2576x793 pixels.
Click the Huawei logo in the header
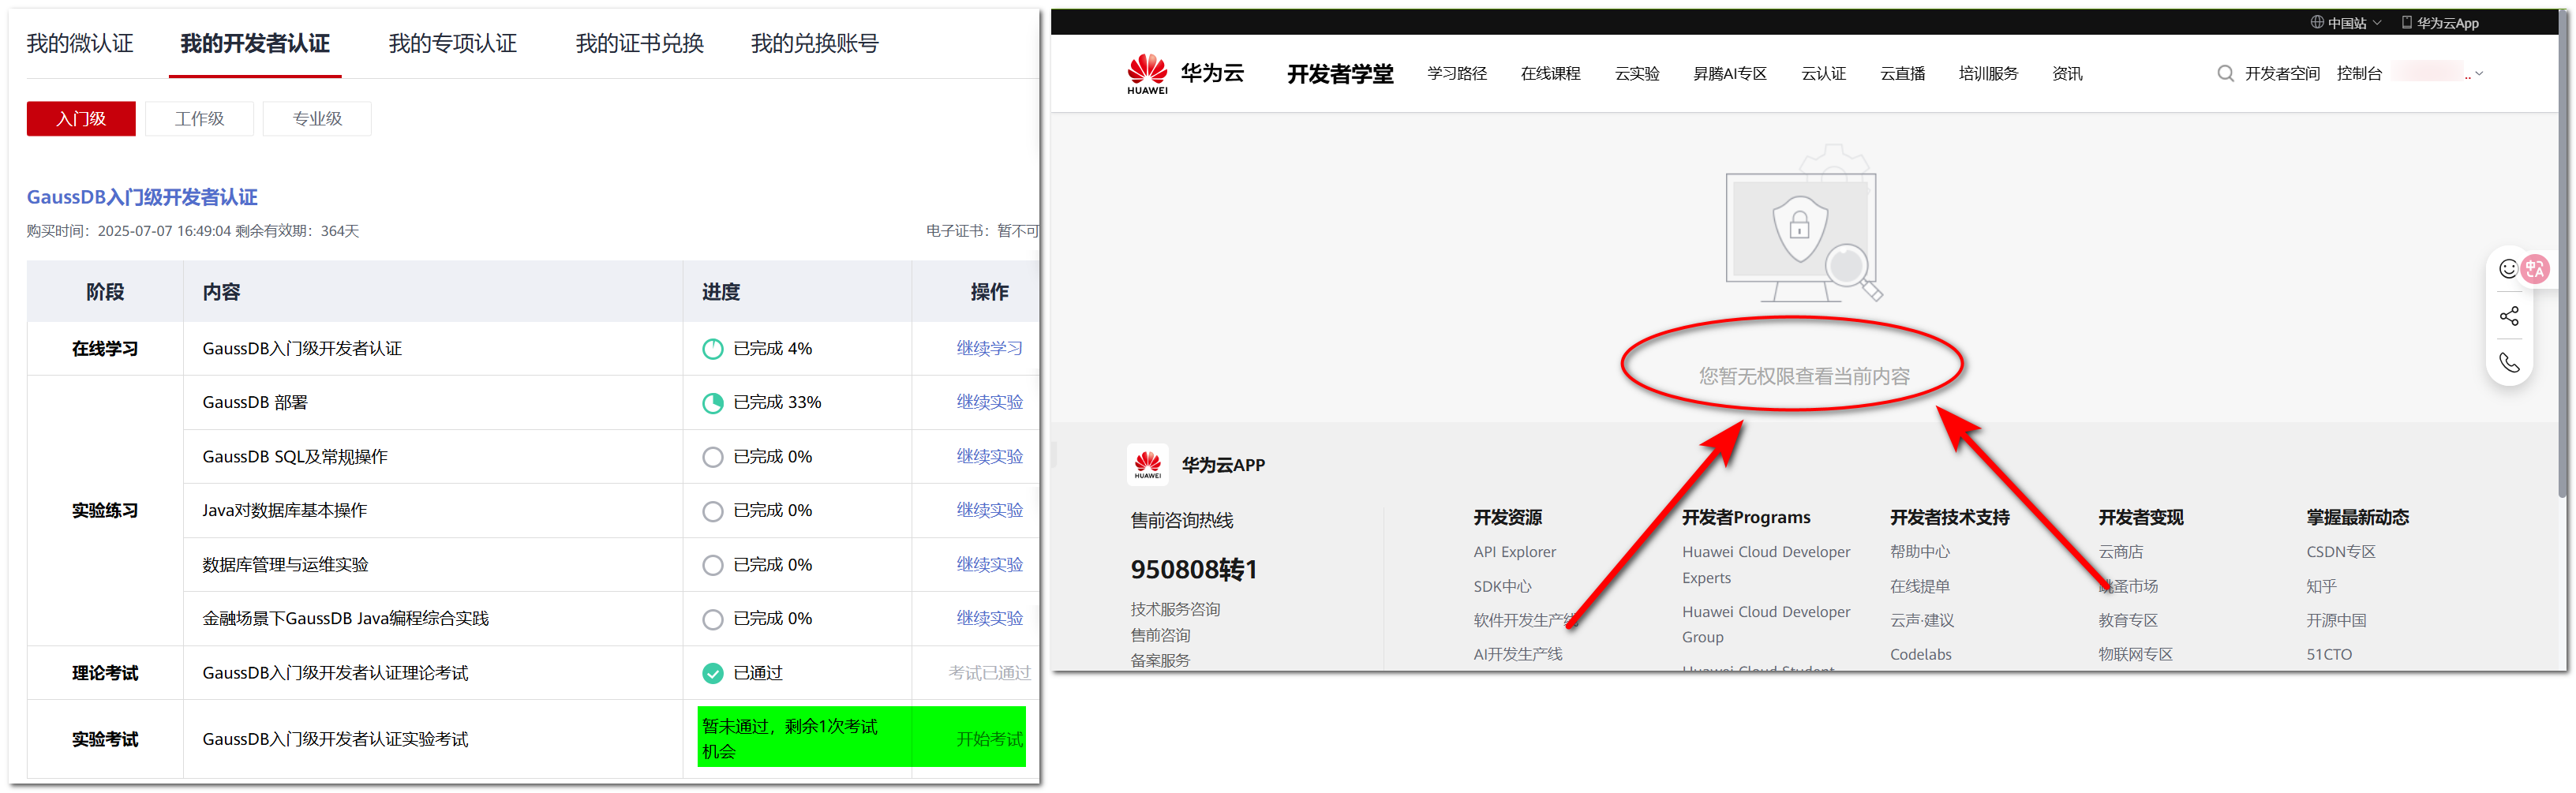point(1147,73)
